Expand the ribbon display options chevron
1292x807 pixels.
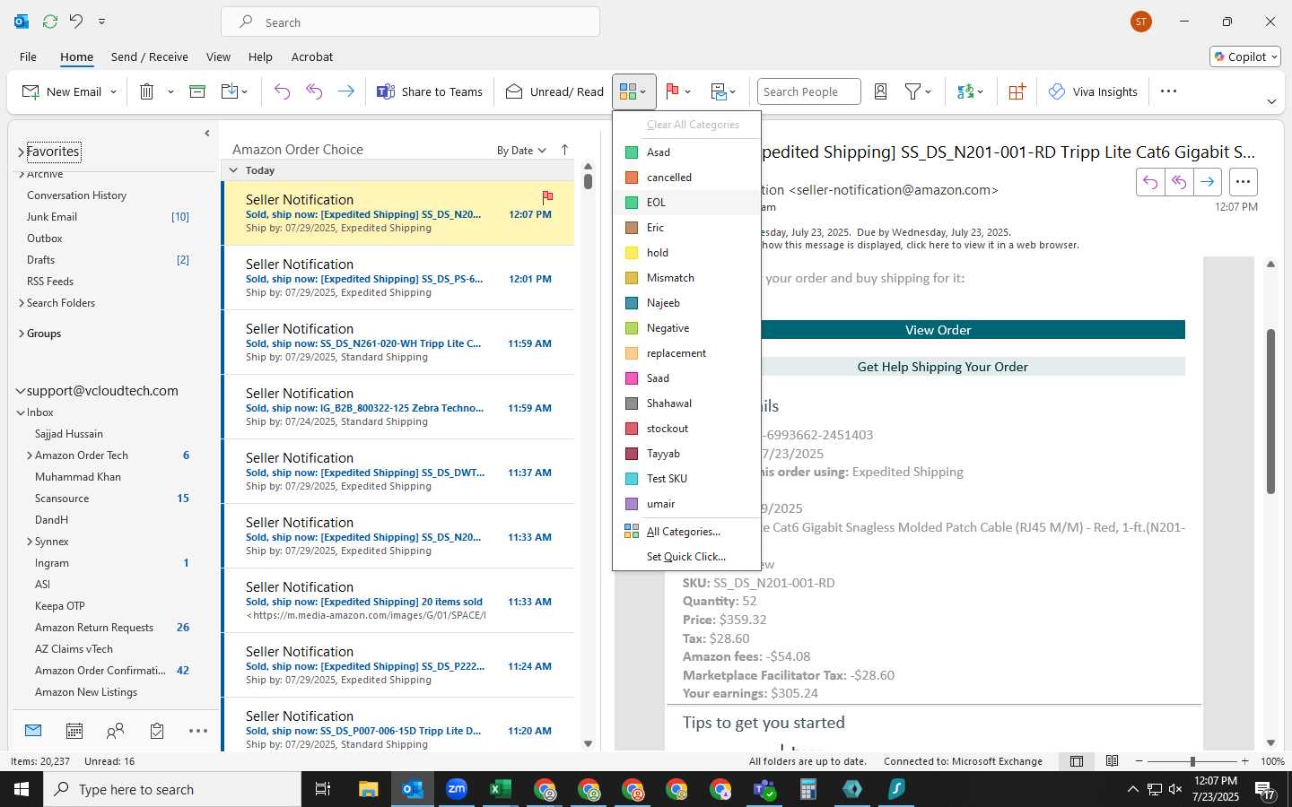pos(1271,101)
